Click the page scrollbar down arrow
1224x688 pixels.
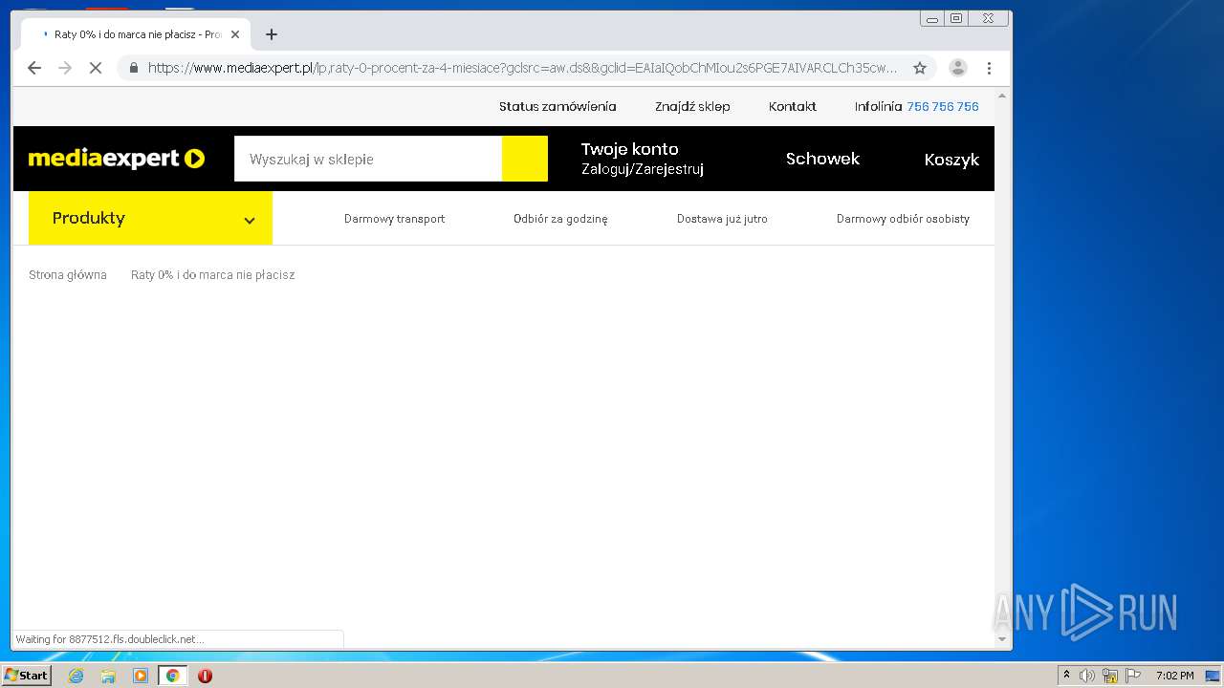[1002, 639]
